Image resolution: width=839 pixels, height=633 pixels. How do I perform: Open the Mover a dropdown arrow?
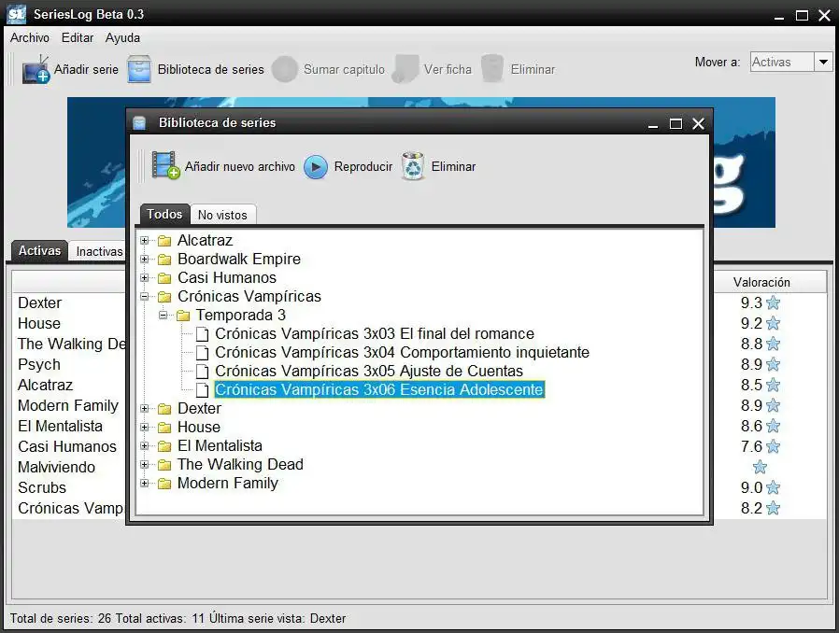(x=823, y=62)
